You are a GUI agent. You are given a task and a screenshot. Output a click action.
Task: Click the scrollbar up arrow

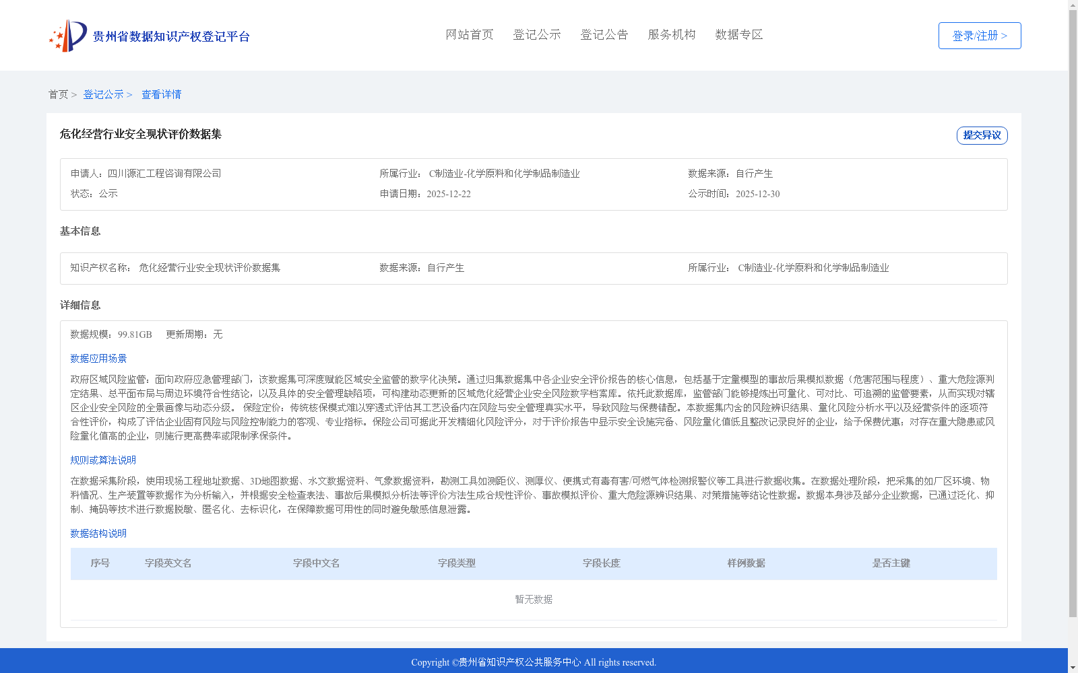(x=1073, y=4)
